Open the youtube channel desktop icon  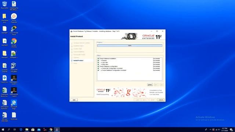(4, 67)
